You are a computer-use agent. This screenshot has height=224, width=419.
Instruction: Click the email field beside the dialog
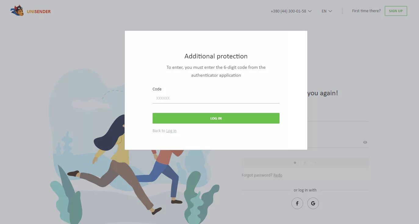pos(338,116)
